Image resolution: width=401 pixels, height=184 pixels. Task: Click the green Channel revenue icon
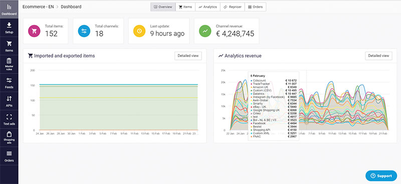[205, 31]
